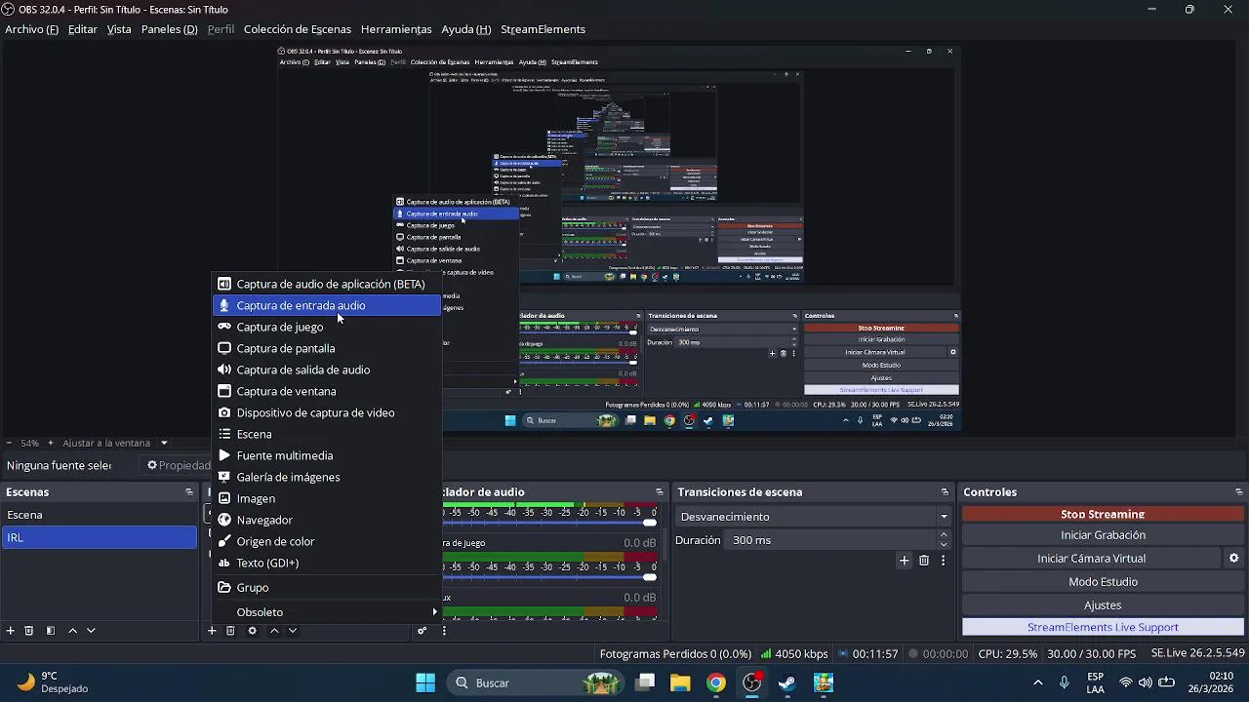Click Stop Streaming button
Image resolution: width=1249 pixels, height=702 pixels.
1103,514
